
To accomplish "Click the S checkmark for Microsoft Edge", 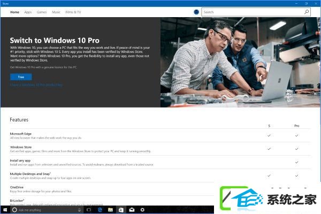I will tap(269, 135).
